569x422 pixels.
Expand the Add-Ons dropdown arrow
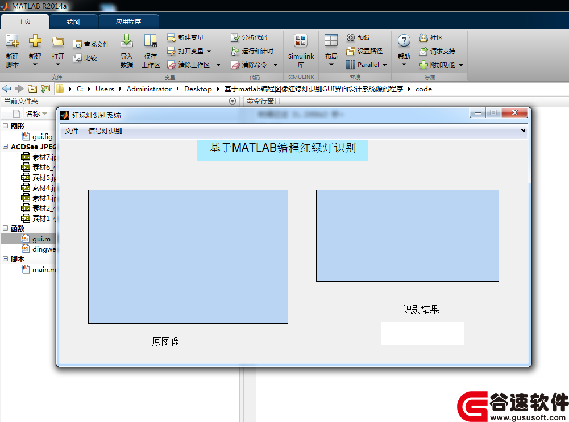tap(461, 65)
